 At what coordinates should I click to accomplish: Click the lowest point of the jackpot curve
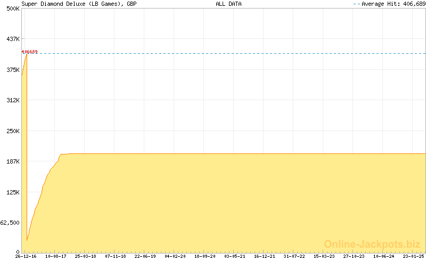(27, 241)
